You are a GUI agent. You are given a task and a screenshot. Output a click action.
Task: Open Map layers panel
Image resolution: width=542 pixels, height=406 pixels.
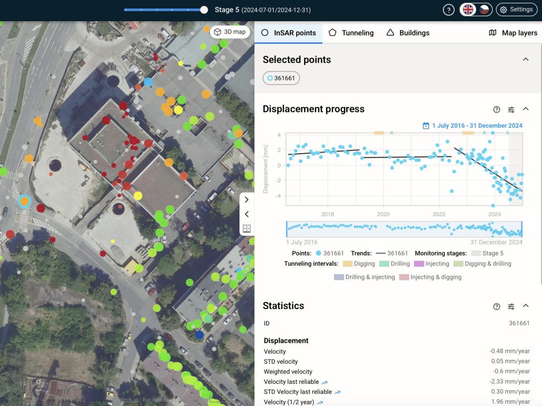coord(513,33)
